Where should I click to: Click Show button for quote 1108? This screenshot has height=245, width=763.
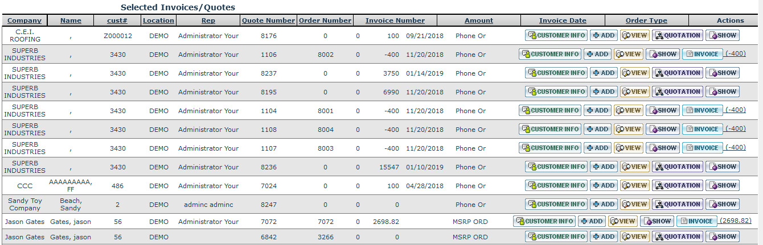pyautogui.click(x=663, y=129)
